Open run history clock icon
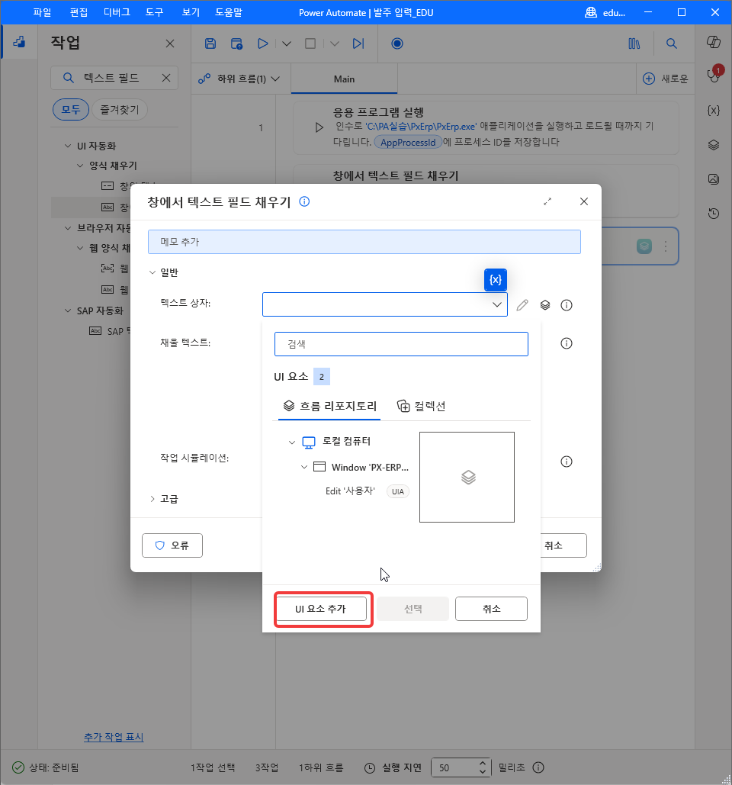Screen dimensions: 732x785 click(714, 214)
